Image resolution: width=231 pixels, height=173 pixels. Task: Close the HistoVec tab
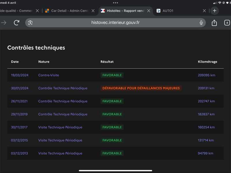[149, 11]
